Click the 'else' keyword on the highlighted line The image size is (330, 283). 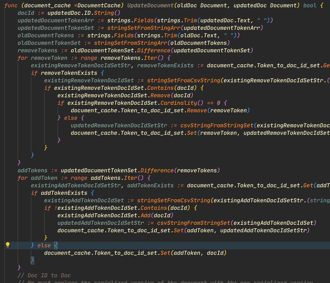coord(44,245)
